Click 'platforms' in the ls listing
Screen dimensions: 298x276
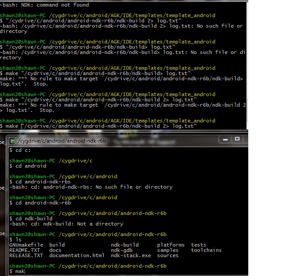tap(171, 245)
